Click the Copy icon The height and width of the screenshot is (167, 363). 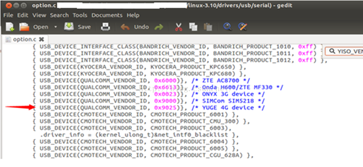tap(193, 27)
